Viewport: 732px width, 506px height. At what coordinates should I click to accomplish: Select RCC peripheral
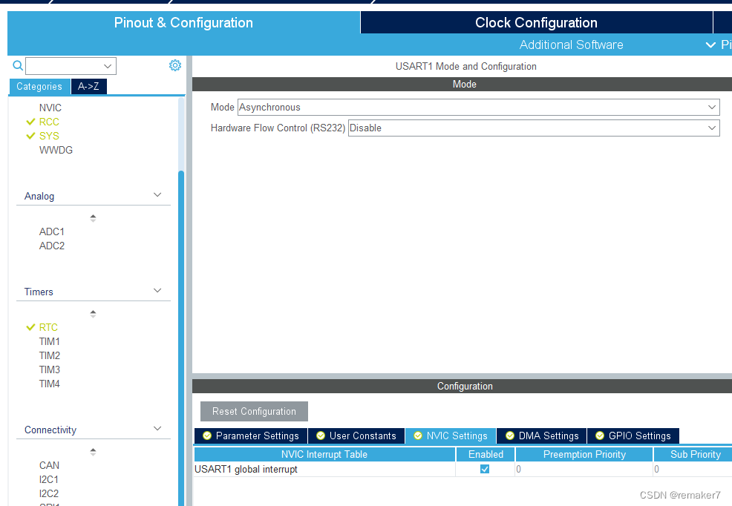(49, 122)
